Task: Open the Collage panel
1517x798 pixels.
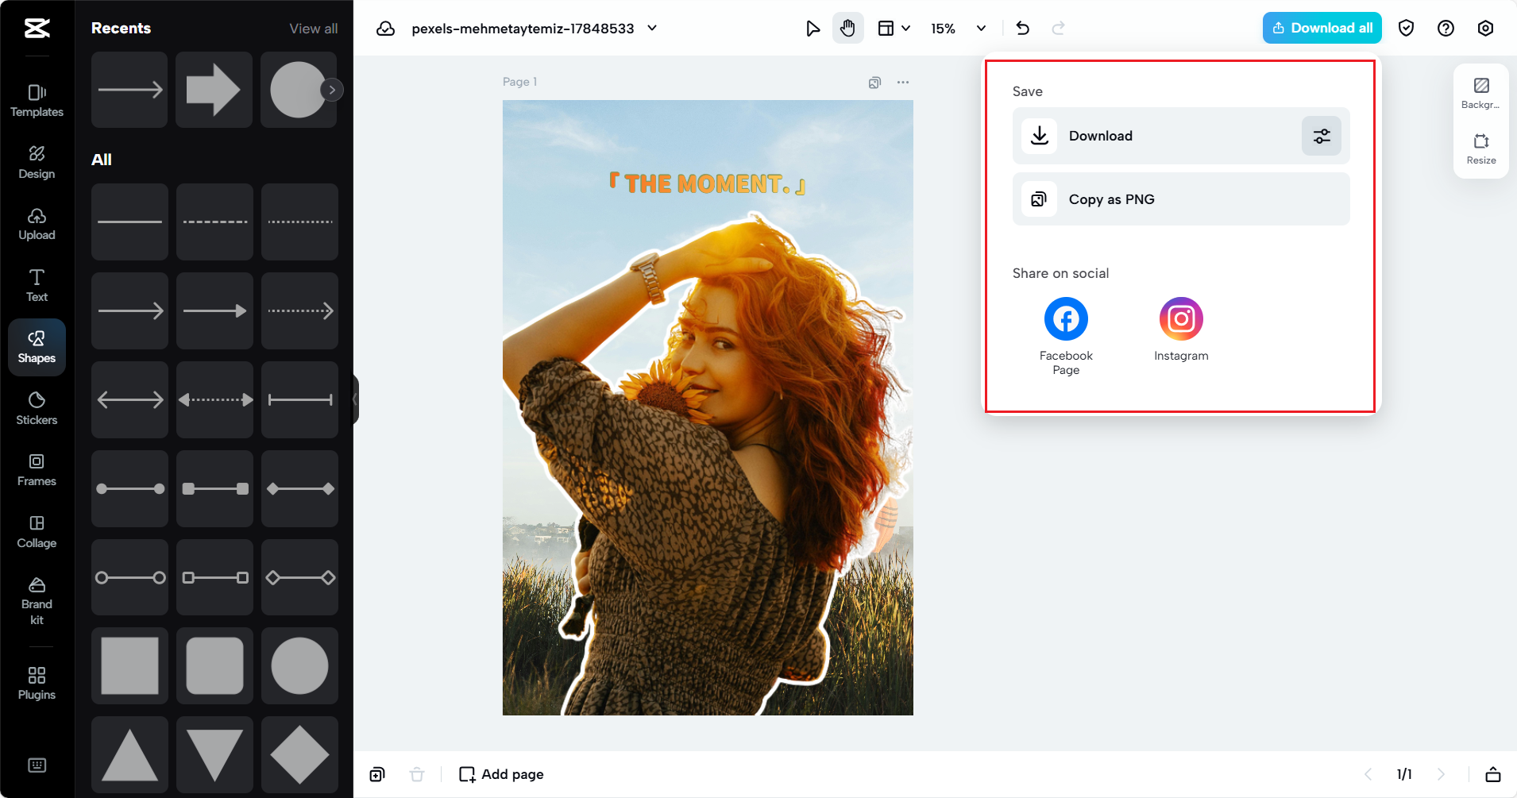Action: 37,531
